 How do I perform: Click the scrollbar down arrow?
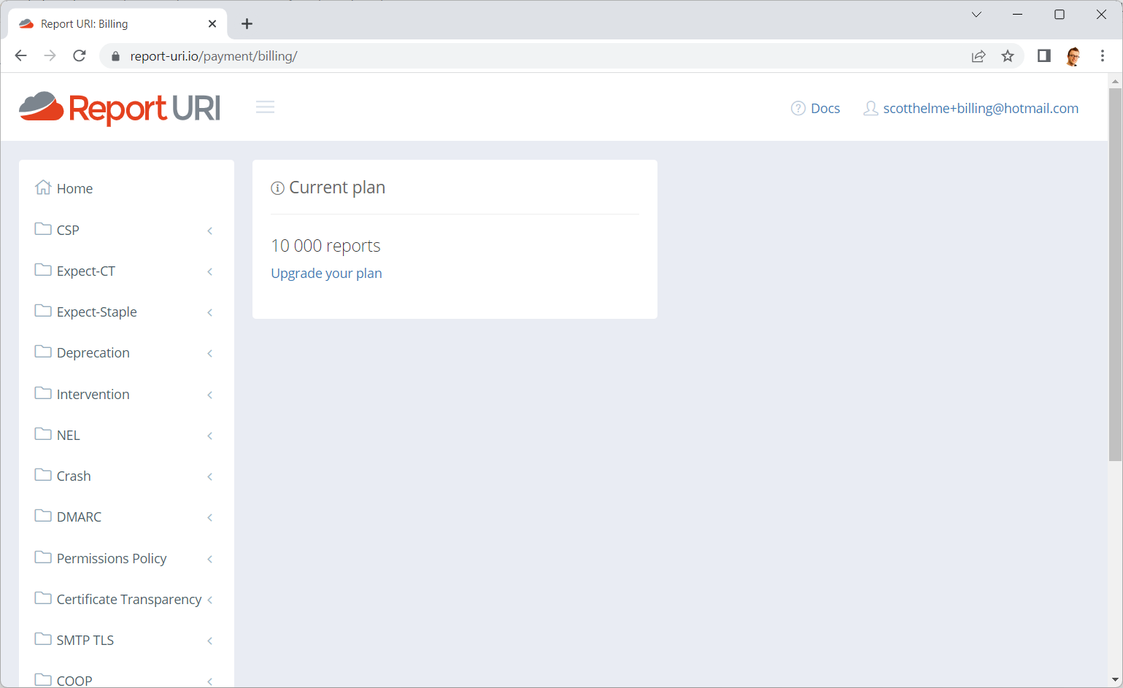pos(1115,680)
